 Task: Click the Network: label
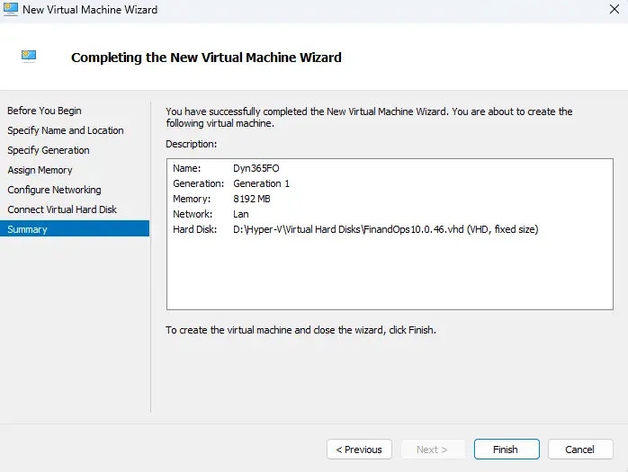click(x=193, y=214)
